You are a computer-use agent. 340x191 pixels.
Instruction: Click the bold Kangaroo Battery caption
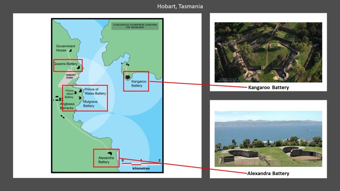pos(268,88)
